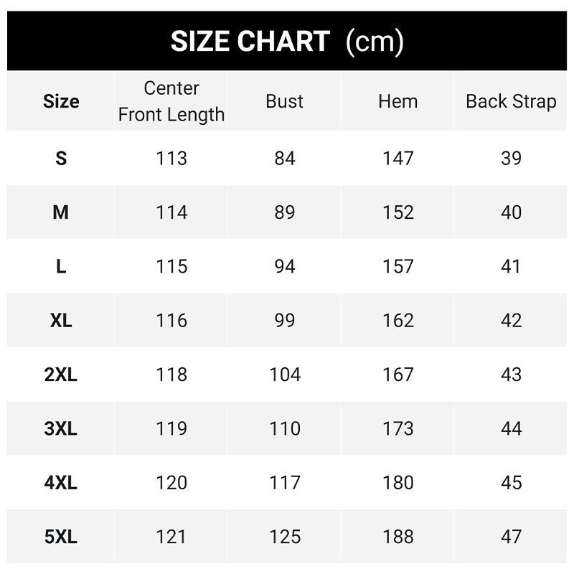Click the bust value 84
The height and width of the screenshot is (574, 574).
pyautogui.click(x=285, y=158)
